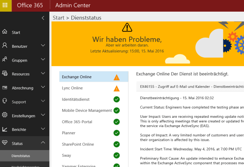Open incident EX46155 header
This screenshot has width=244, height=167.
coord(190,86)
